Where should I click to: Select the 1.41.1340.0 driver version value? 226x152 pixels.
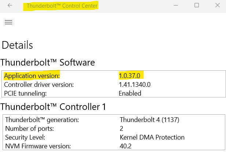click(135, 85)
